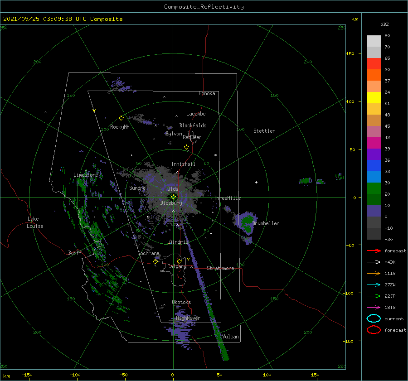Image resolution: width=408 pixels, height=381 pixels.
Task: Click the Strathmore city label
Action: pos(220,268)
